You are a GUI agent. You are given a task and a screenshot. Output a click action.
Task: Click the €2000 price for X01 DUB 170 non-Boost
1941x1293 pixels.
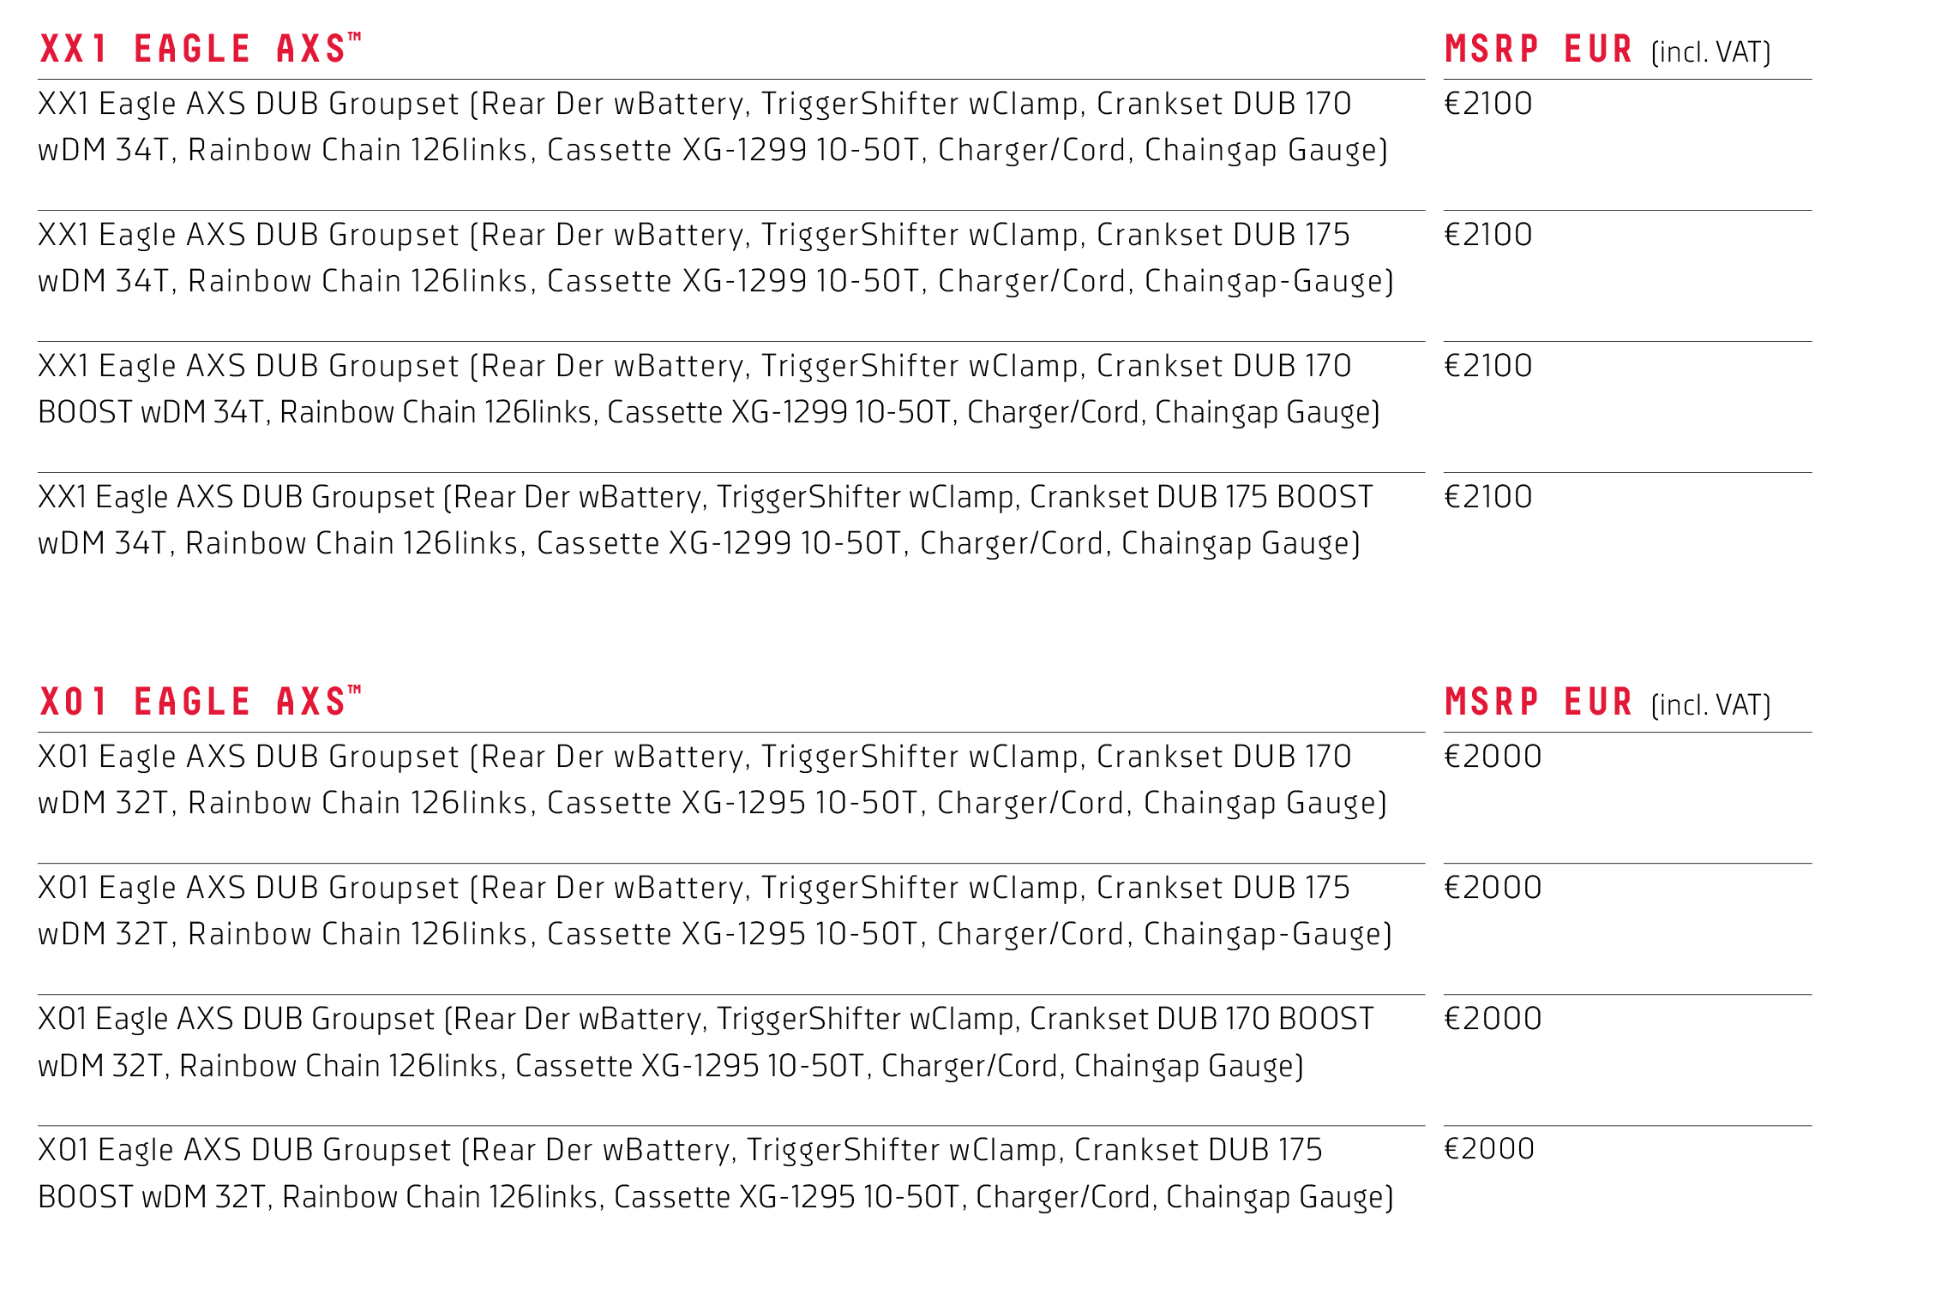pyautogui.click(x=1493, y=757)
